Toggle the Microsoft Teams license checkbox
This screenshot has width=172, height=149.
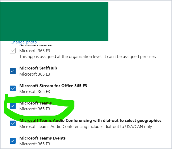[x=13, y=106]
